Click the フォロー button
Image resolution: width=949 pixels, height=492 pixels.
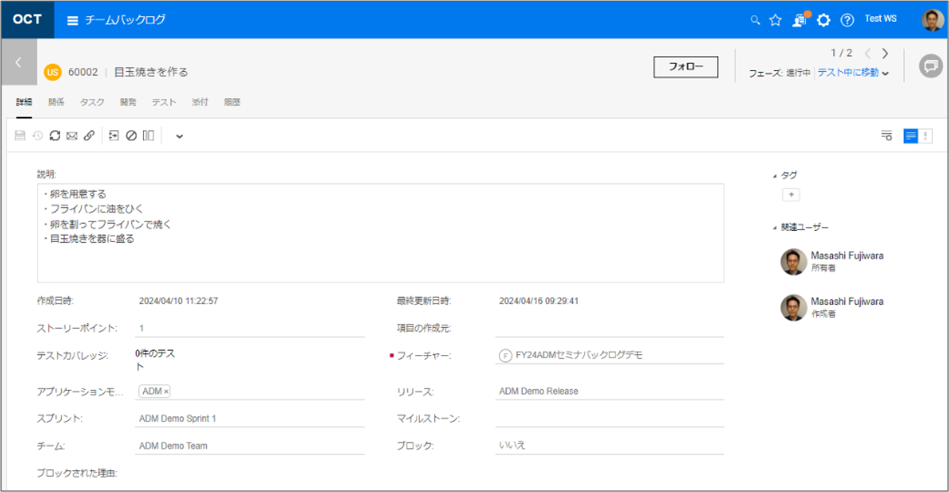point(685,67)
